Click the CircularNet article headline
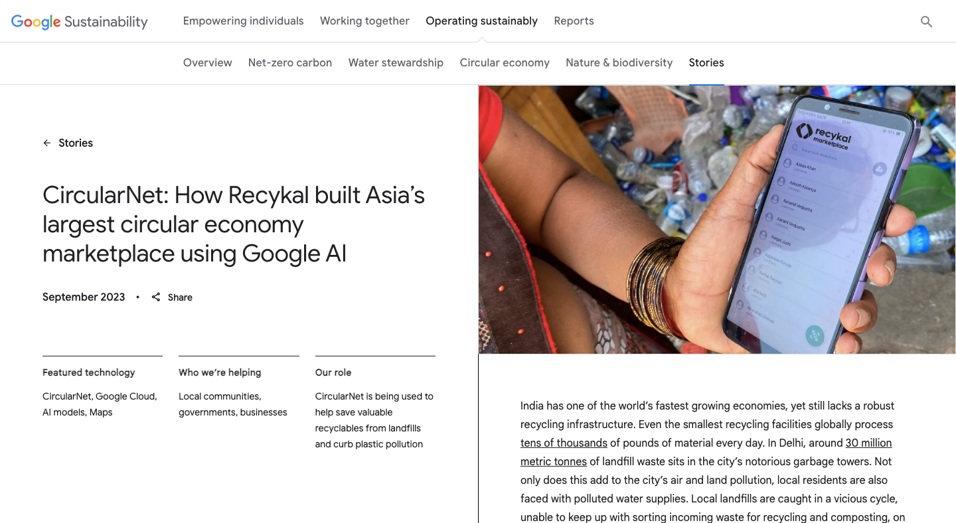Image resolution: width=956 pixels, height=523 pixels. (234, 224)
